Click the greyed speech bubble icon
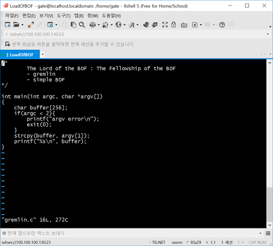The width and height of the screenshot is (273, 246). tap(231, 25)
